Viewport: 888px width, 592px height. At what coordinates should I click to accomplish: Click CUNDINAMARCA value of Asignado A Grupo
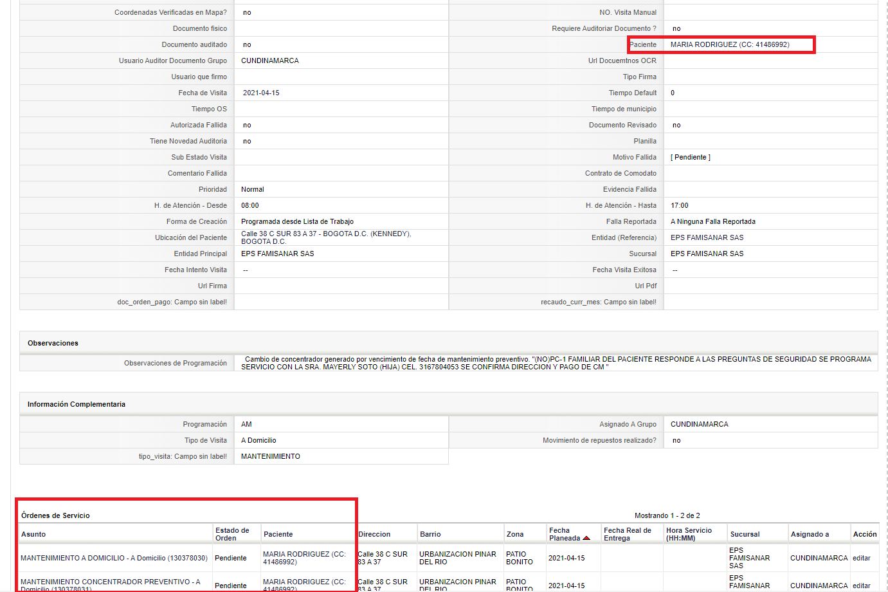(700, 424)
